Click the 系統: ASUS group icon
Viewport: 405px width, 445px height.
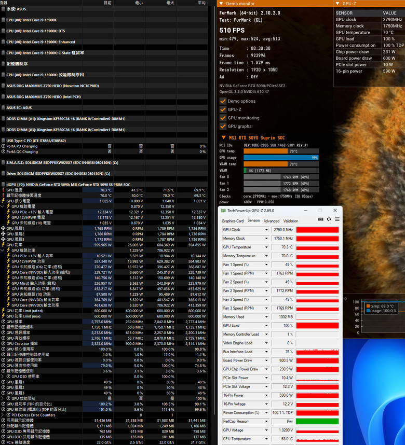point(3,9)
